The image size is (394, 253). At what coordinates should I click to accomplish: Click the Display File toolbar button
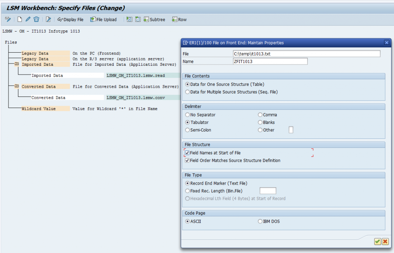(70, 20)
